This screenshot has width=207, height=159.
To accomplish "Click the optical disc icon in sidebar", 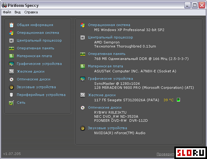I will pos(11,79).
